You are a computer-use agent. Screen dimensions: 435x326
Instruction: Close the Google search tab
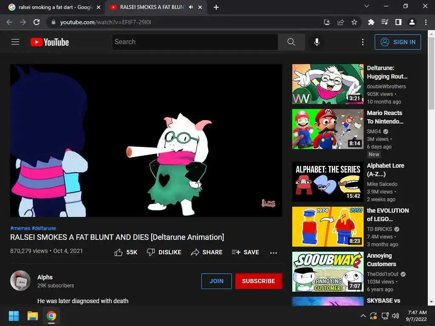point(99,7)
